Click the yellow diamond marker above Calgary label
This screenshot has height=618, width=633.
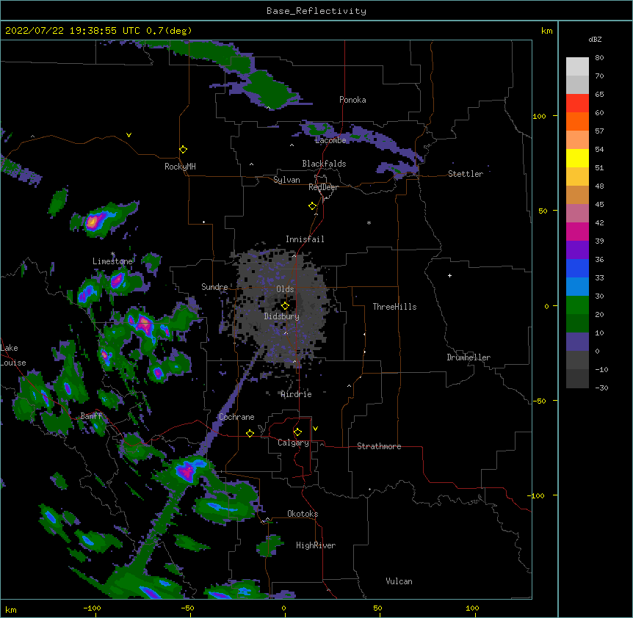coord(297,432)
